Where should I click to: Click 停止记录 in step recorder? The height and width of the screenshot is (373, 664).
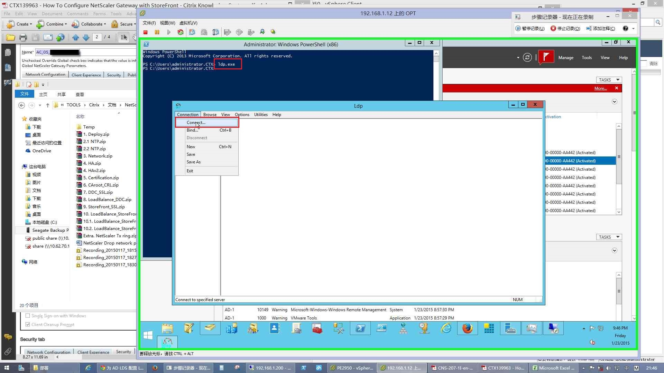click(565, 29)
